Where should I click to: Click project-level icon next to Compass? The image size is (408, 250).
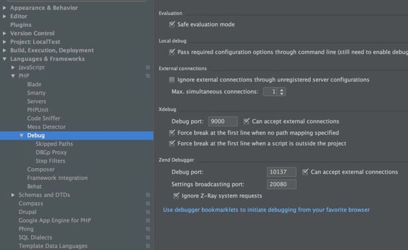[x=148, y=204]
